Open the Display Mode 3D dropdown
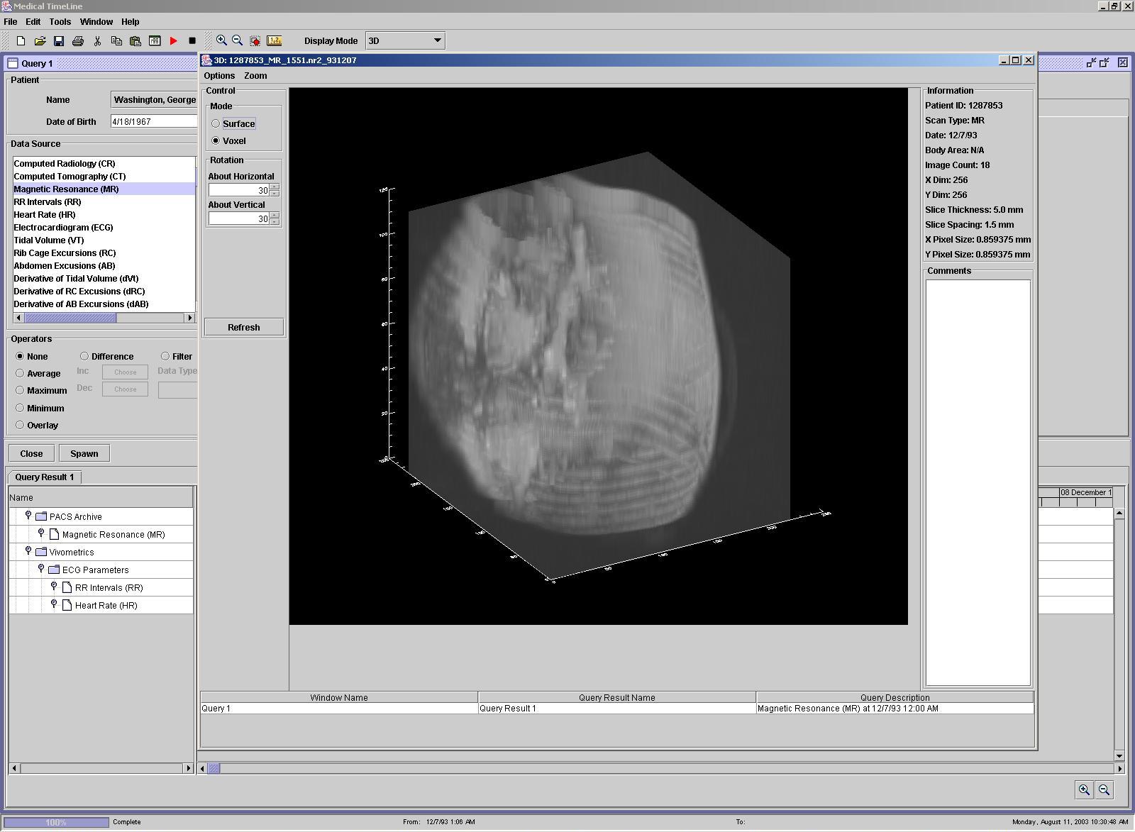The width and height of the screenshot is (1135, 832). [405, 40]
